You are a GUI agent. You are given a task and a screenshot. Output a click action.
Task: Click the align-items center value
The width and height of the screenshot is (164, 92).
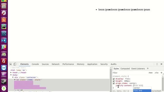pos(133,83)
